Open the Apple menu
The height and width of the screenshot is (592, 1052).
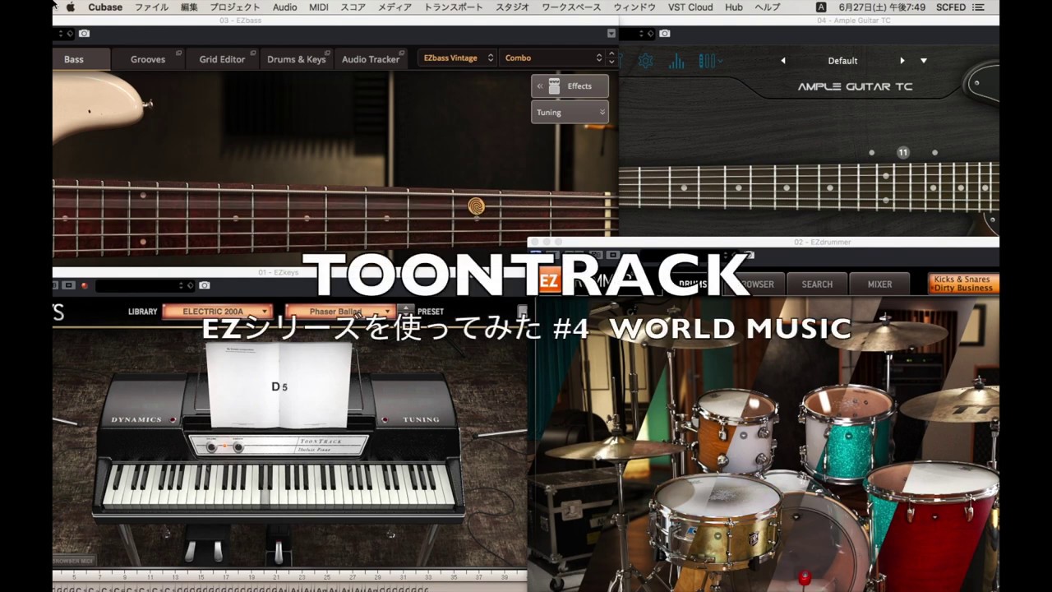[71, 7]
